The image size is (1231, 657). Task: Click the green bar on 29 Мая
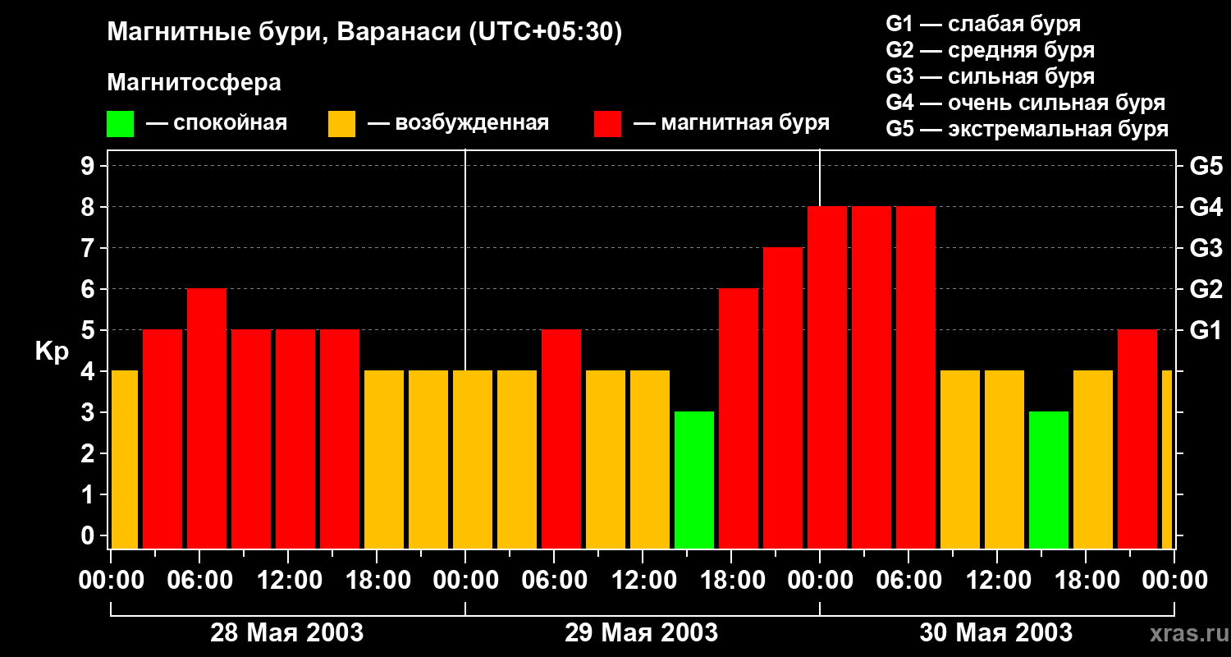coord(694,480)
